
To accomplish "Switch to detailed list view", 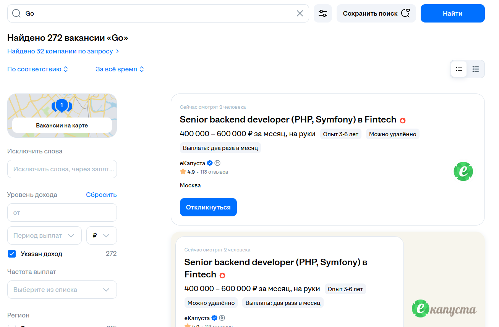I will [458, 69].
